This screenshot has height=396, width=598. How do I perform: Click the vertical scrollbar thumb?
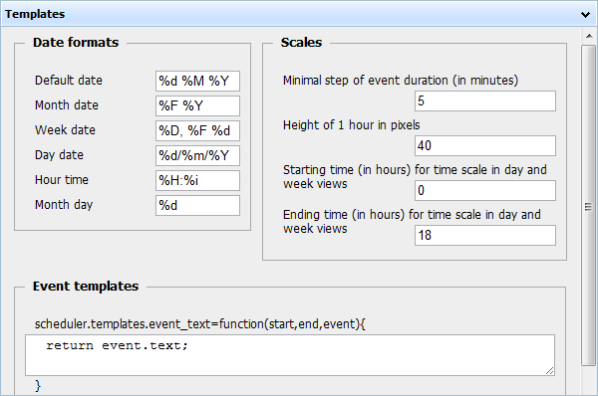588,206
